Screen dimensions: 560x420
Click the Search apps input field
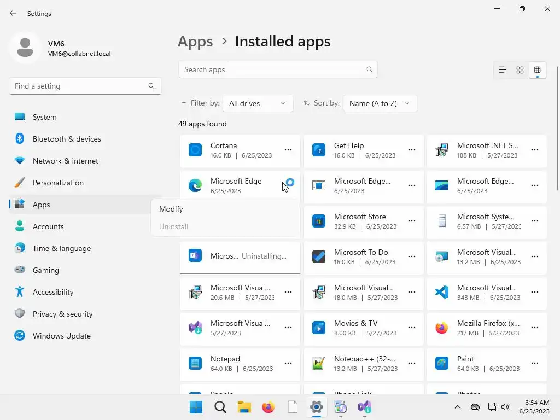pyautogui.click(x=273, y=69)
